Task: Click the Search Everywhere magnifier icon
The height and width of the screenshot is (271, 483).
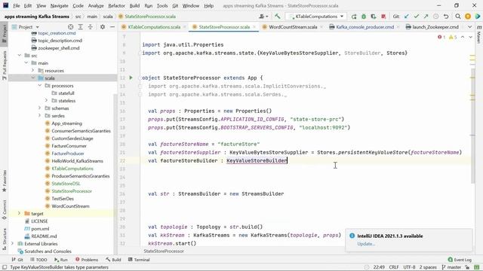Action: (458, 17)
